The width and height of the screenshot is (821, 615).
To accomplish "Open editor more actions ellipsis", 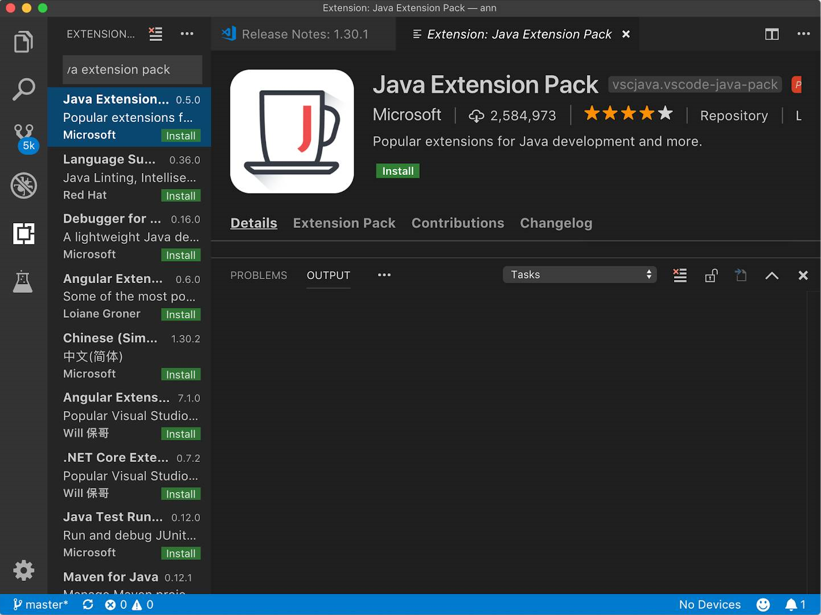I will pyautogui.click(x=803, y=34).
